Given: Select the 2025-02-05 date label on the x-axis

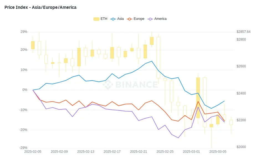Looking at the screenshot, I should pyautogui.click(x=33, y=152).
